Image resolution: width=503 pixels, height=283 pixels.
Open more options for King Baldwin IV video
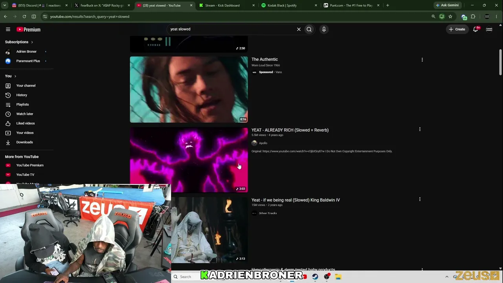coord(420,199)
